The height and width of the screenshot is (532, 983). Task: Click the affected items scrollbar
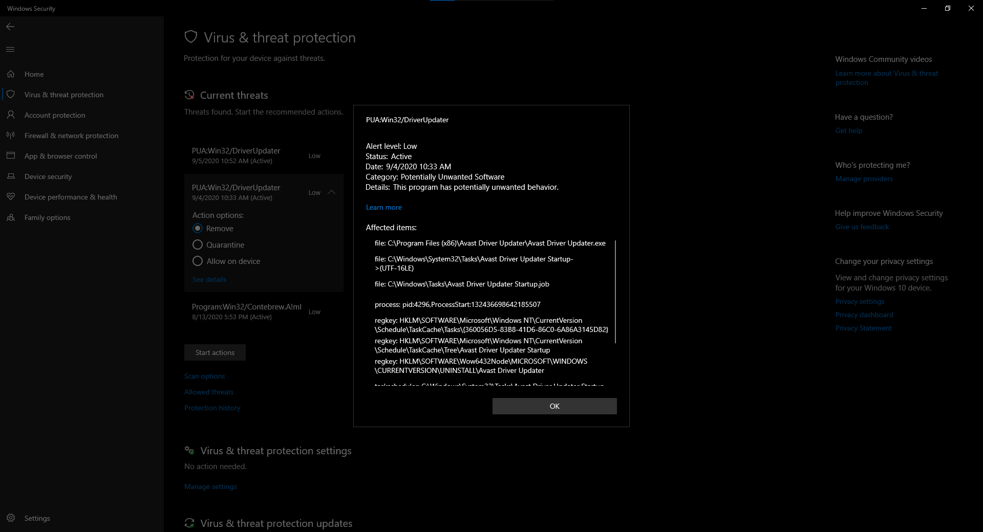pyautogui.click(x=615, y=292)
